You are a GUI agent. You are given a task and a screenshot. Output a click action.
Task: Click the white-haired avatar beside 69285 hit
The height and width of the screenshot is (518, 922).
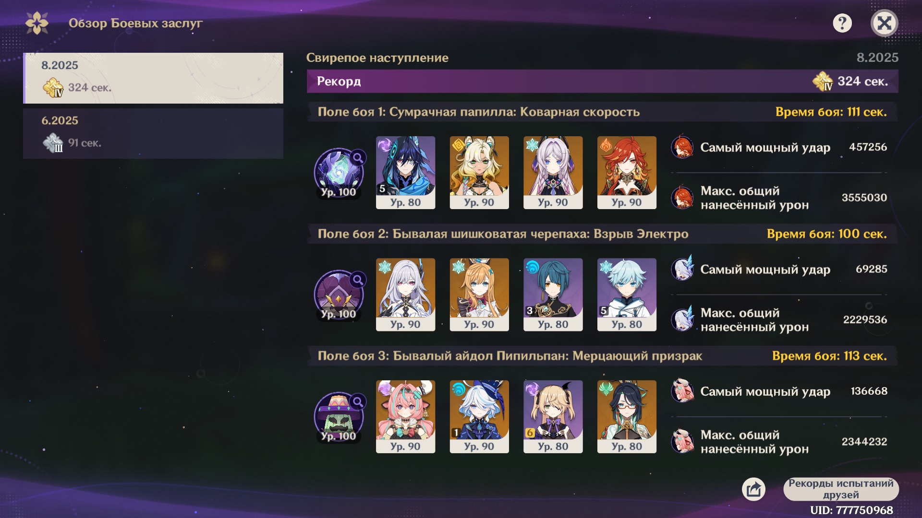(682, 269)
